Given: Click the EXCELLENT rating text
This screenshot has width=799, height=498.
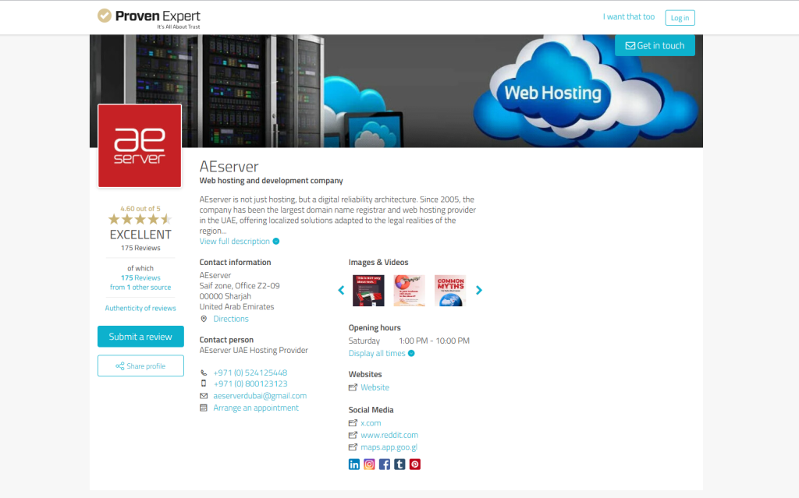Looking at the screenshot, I should [x=140, y=235].
